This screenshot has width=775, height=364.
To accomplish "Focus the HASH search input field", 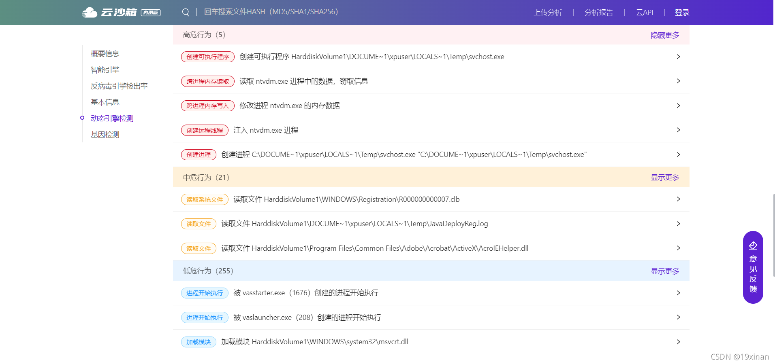I will 271,12.
